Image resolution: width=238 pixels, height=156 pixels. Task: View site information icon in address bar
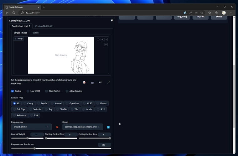(22, 13)
